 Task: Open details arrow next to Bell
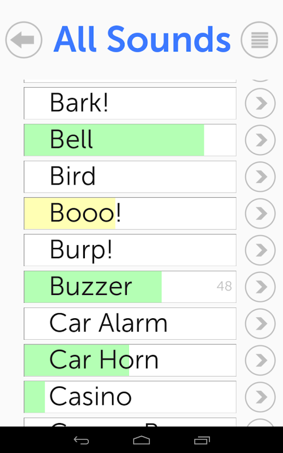coord(260,140)
